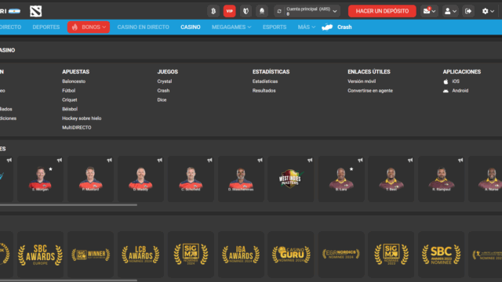The image size is (502, 282).
Task: Open CASINO EN DIRECTO tab
Action: (x=143, y=27)
